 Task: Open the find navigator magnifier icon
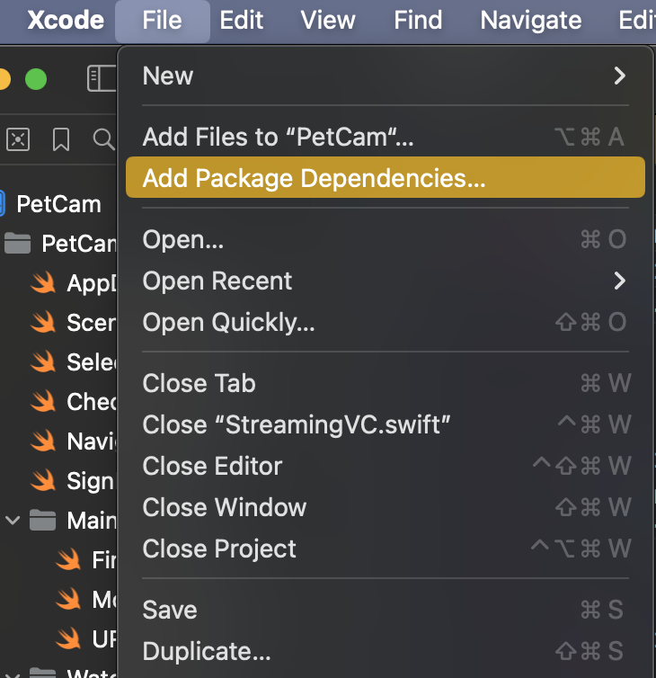pos(103,138)
